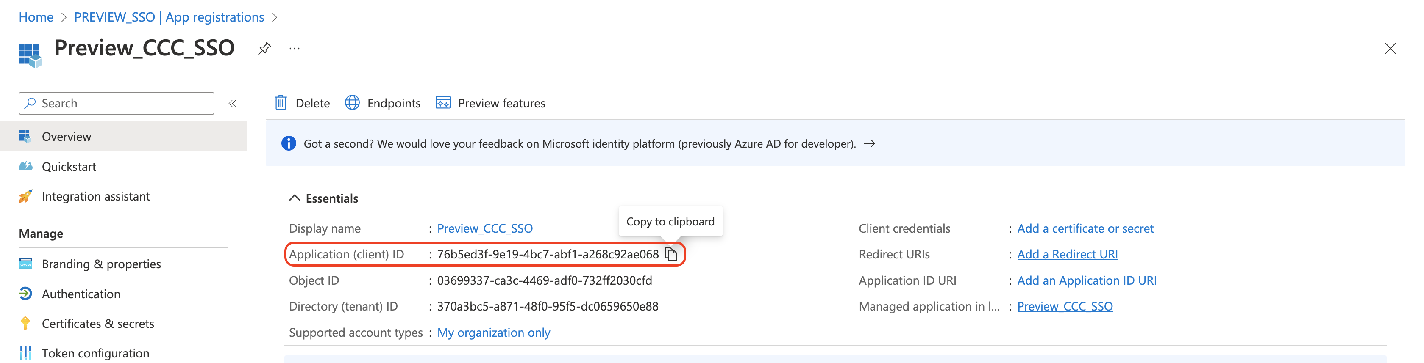
Task: Open the more options ellipsis menu
Action: tap(294, 49)
